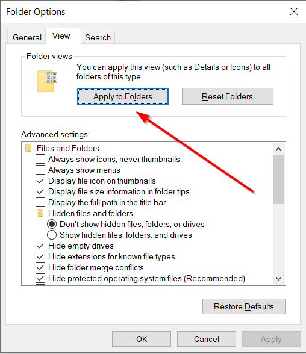The height and width of the screenshot is (354, 306).
Task: Uncheck Hide protected operating system files
Action: pyautogui.click(x=40, y=278)
